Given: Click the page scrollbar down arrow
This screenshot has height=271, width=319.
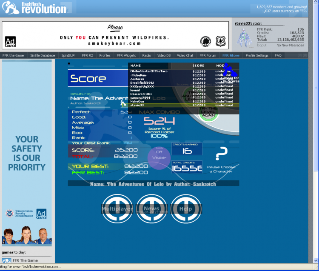Looking at the screenshot, I should click(316, 260).
